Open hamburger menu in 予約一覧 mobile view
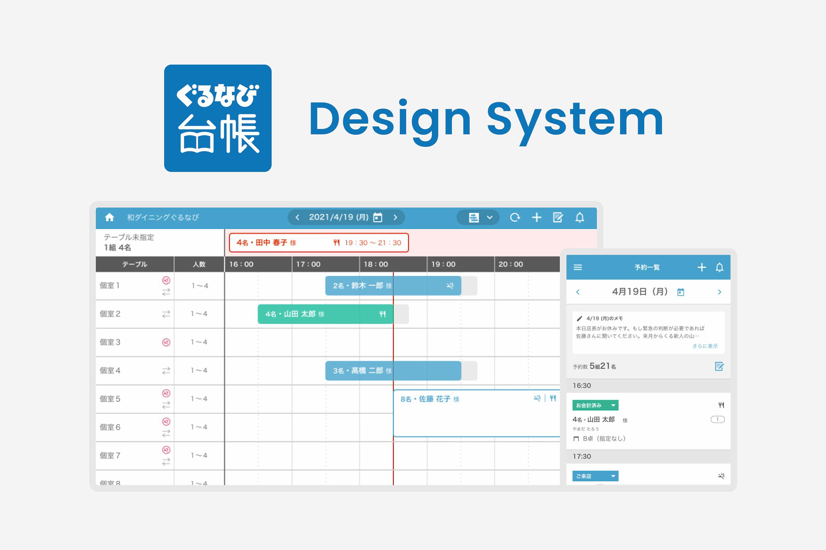The image size is (826, 550). (x=578, y=267)
